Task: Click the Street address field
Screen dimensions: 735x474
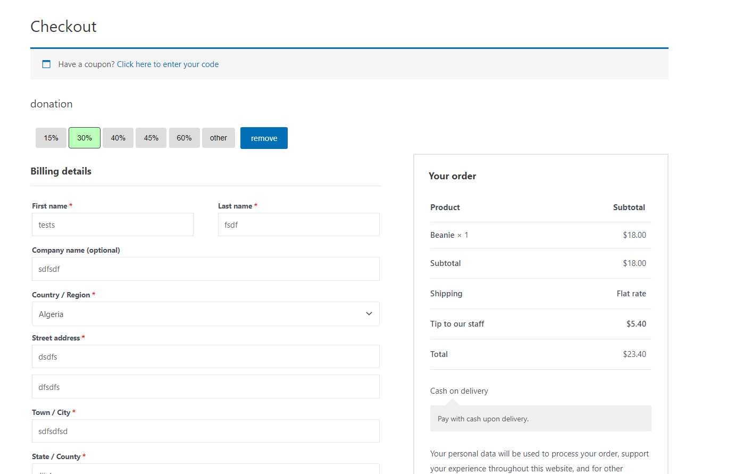Action: point(206,356)
